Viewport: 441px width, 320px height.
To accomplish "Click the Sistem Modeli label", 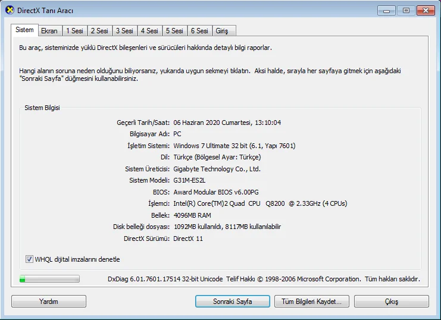I will 149,180.
